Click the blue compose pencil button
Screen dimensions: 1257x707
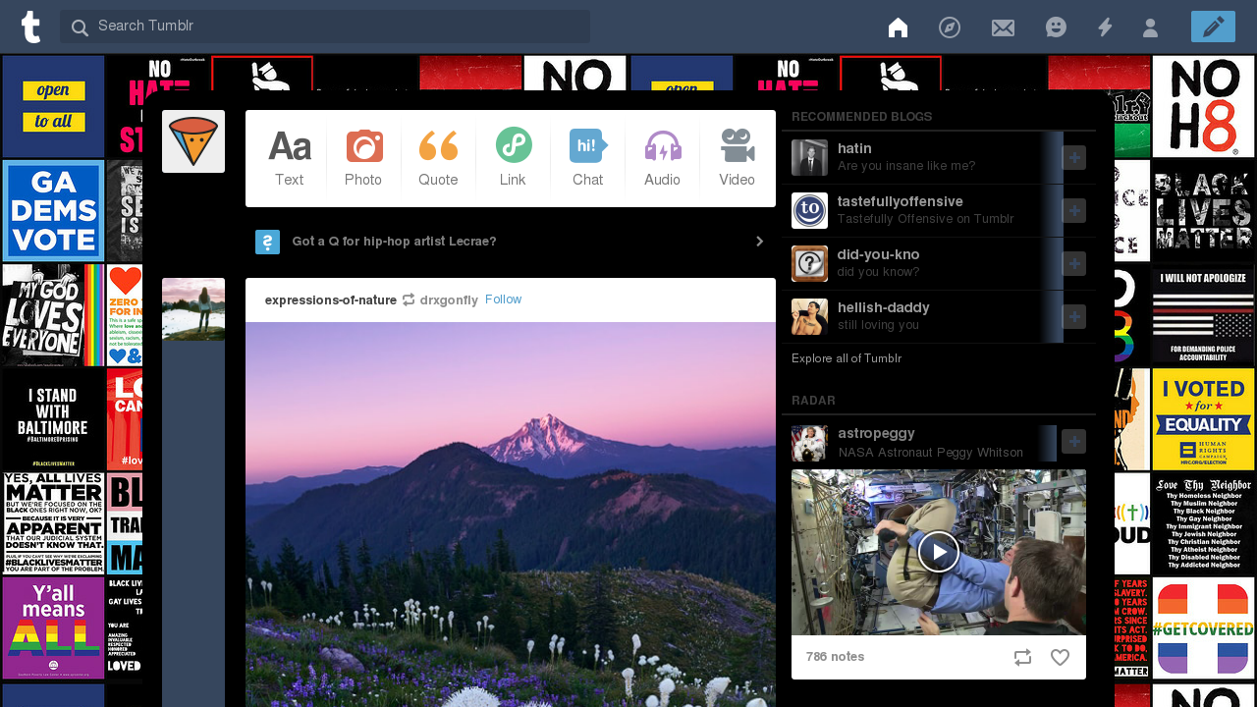click(x=1213, y=27)
